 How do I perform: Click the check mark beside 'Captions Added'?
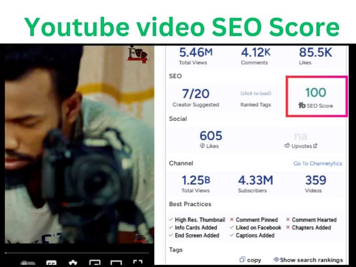(x=232, y=235)
